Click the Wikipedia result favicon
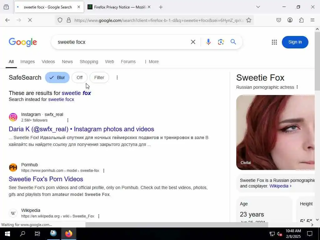This screenshot has height=240, width=320. click(x=13, y=213)
